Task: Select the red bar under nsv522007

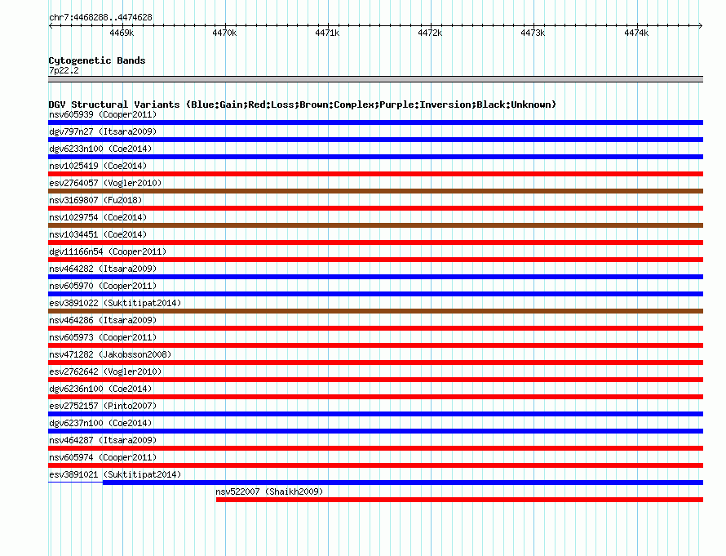Action: click(459, 500)
